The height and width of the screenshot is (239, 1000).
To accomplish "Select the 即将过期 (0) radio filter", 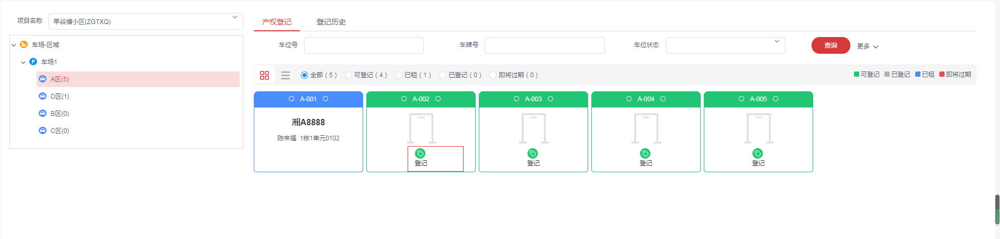I will click(x=493, y=75).
